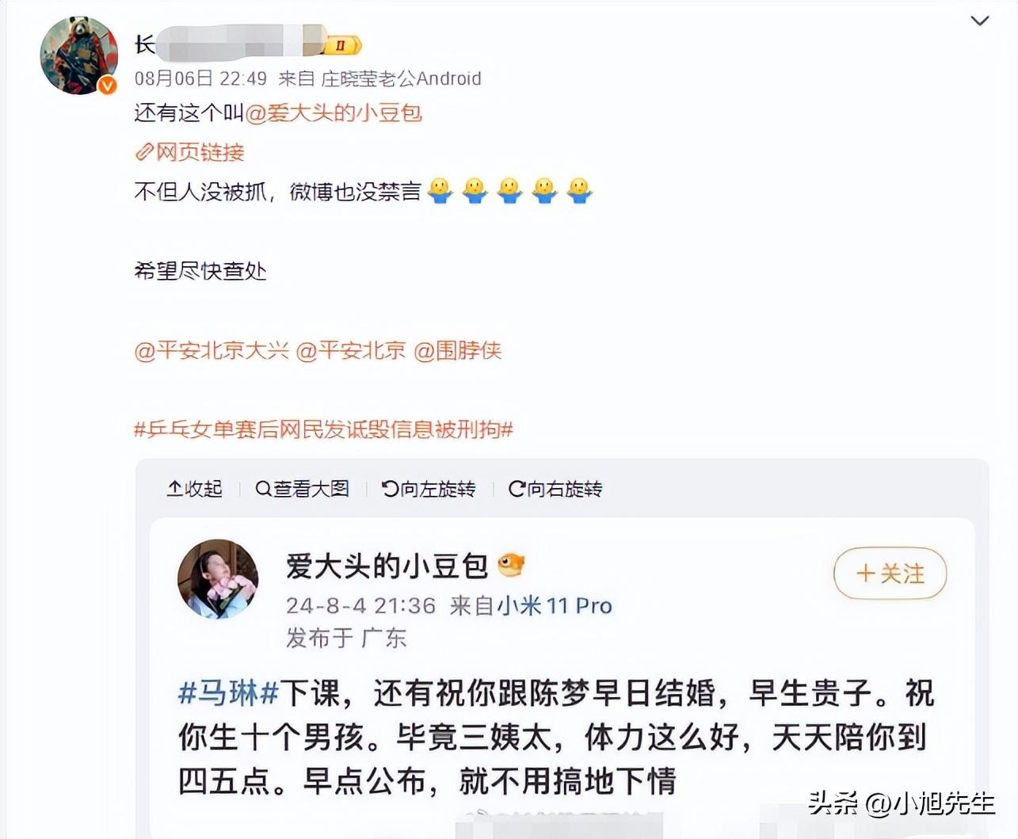1018x839 pixels.
Task: Open mention @围脖侠
Action: (458, 350)
